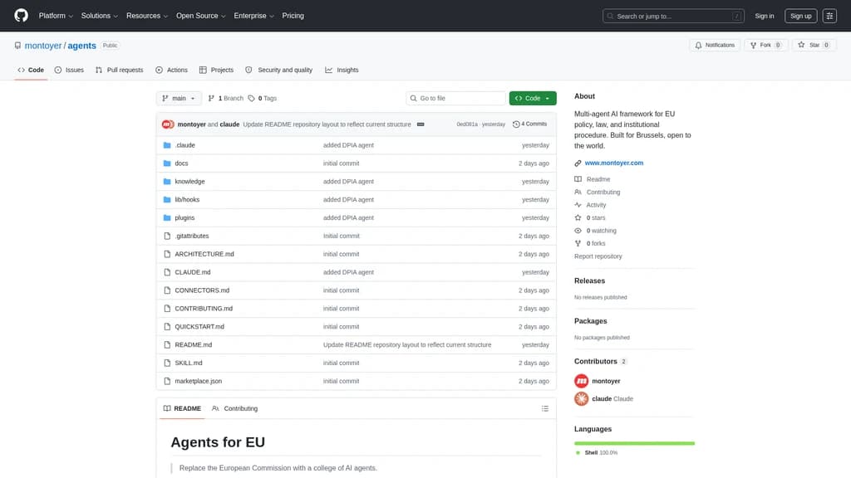This screenshot has height=478, width=851.
Task: Open README.md file
Action: [x=193, y=344]
